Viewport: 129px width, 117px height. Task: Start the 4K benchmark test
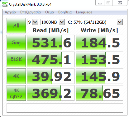coord(16,76)
